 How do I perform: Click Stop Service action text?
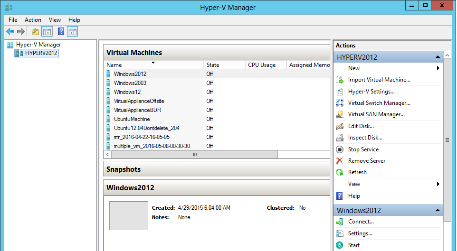point(363,149)
